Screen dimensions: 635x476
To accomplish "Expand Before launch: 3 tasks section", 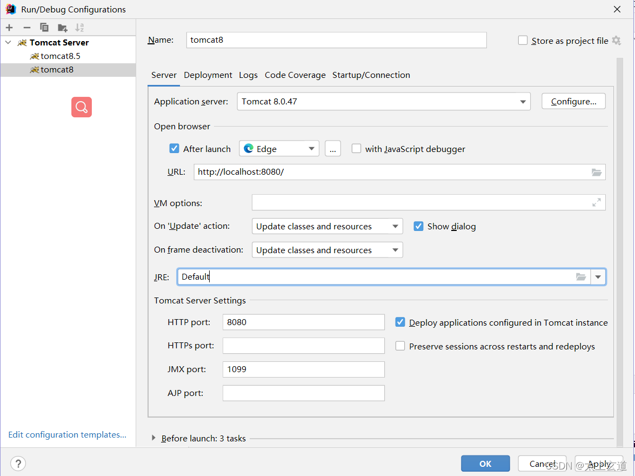I will (154, 438).
